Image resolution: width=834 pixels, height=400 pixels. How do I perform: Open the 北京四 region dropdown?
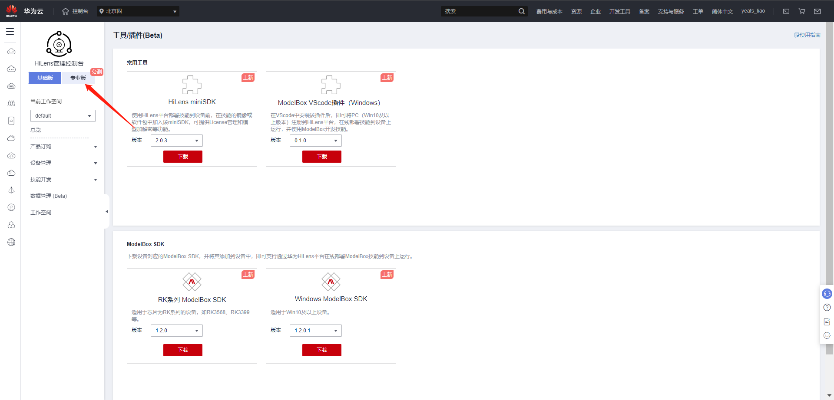(x=138, y=11)
